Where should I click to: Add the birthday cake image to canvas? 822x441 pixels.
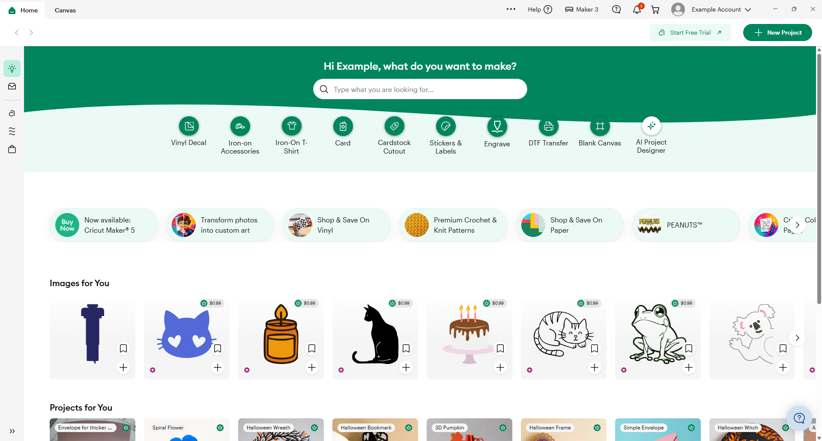click(x=500, y=367)
